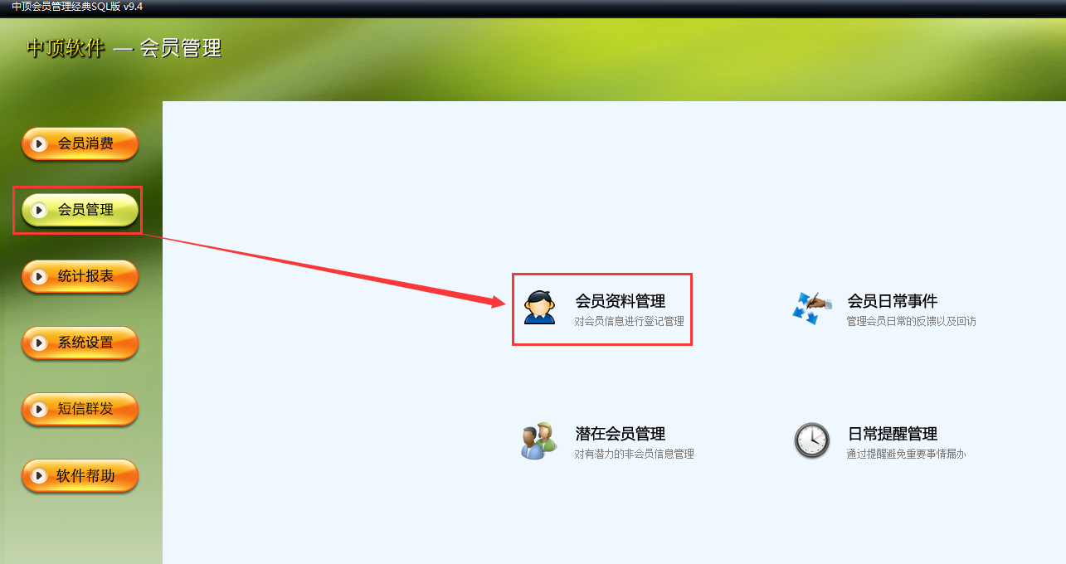The image size is (1066, 564).
Task: Click the play arrow icon on 软件帮助
Action: 39,476
